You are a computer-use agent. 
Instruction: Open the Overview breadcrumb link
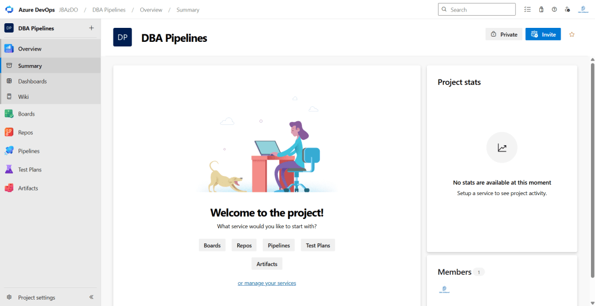coord(151,10)
